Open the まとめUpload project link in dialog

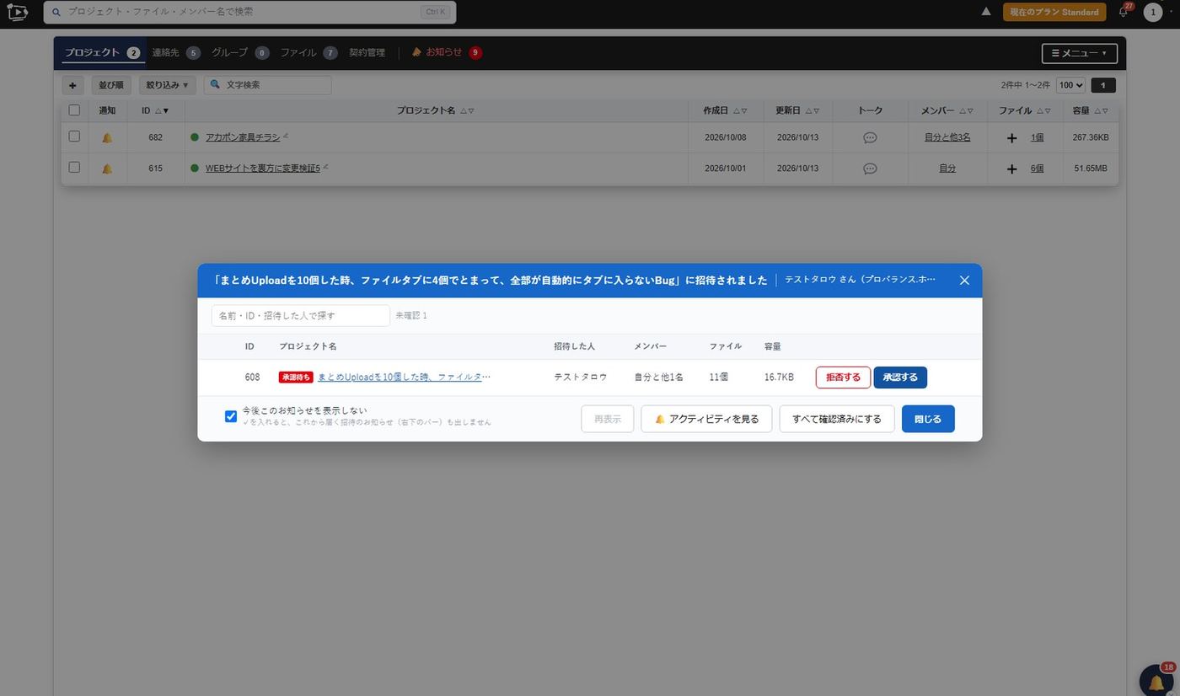403,377
